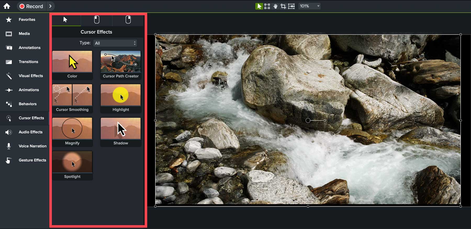Viewport: 471px width, 229px height.
Task: Select the Cursor Effects label in sidebar
Action: point(31,118)
